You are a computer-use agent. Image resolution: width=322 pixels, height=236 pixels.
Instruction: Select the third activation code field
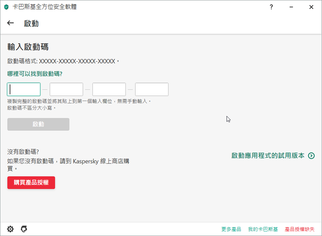(x=109, y=89)
